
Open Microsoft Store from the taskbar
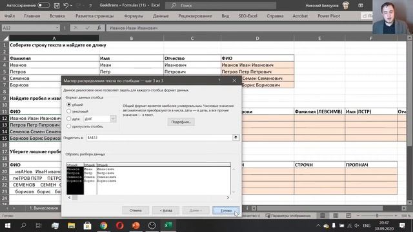point(88,226)
